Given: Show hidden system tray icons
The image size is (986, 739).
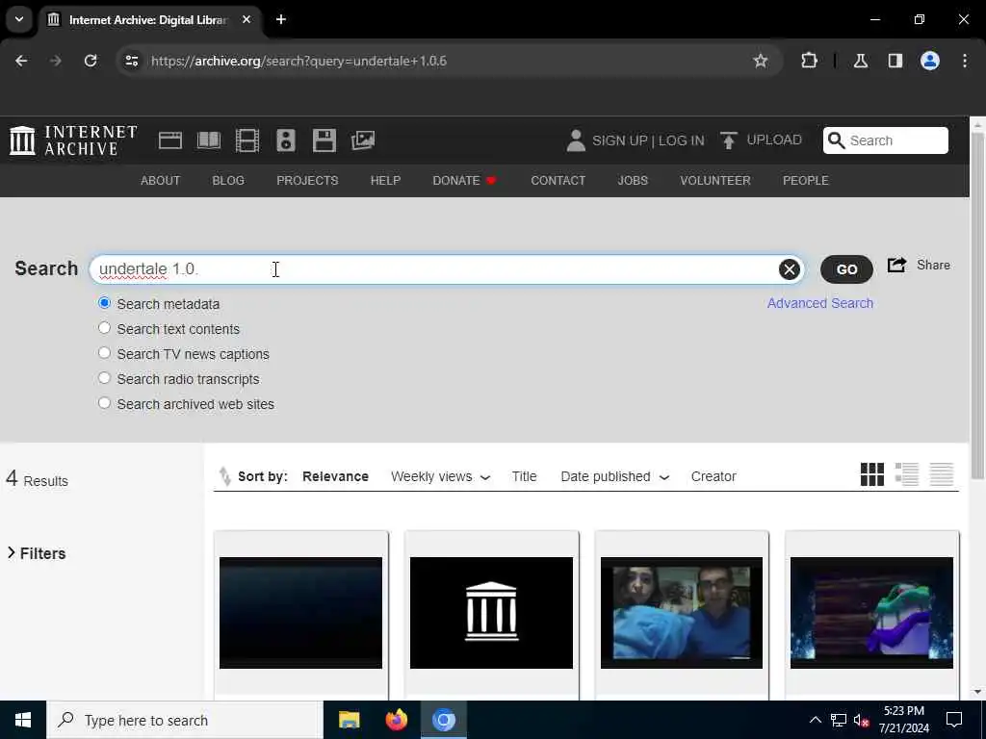Looking at the screenshot, I should (815, 720).
